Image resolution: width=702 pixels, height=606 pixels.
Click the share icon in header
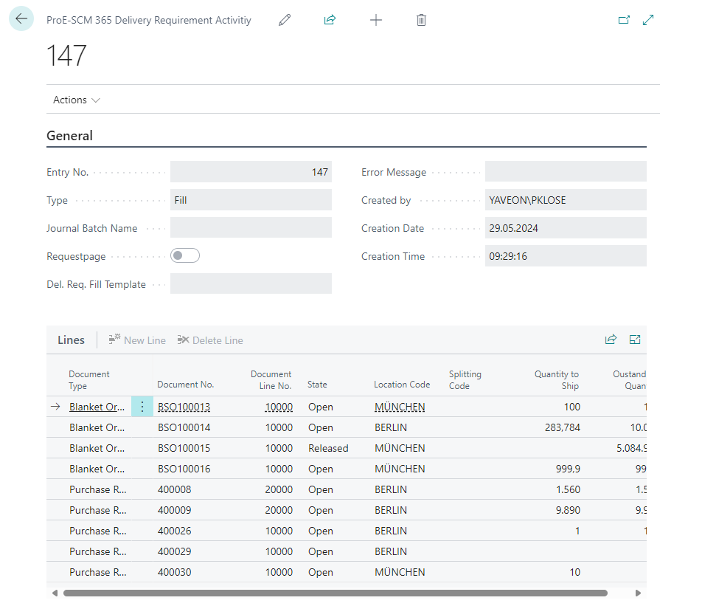point(330,20)
